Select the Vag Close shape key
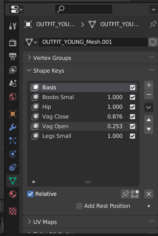The height and width of the screenshot is (236, 158). coord(83,116)
